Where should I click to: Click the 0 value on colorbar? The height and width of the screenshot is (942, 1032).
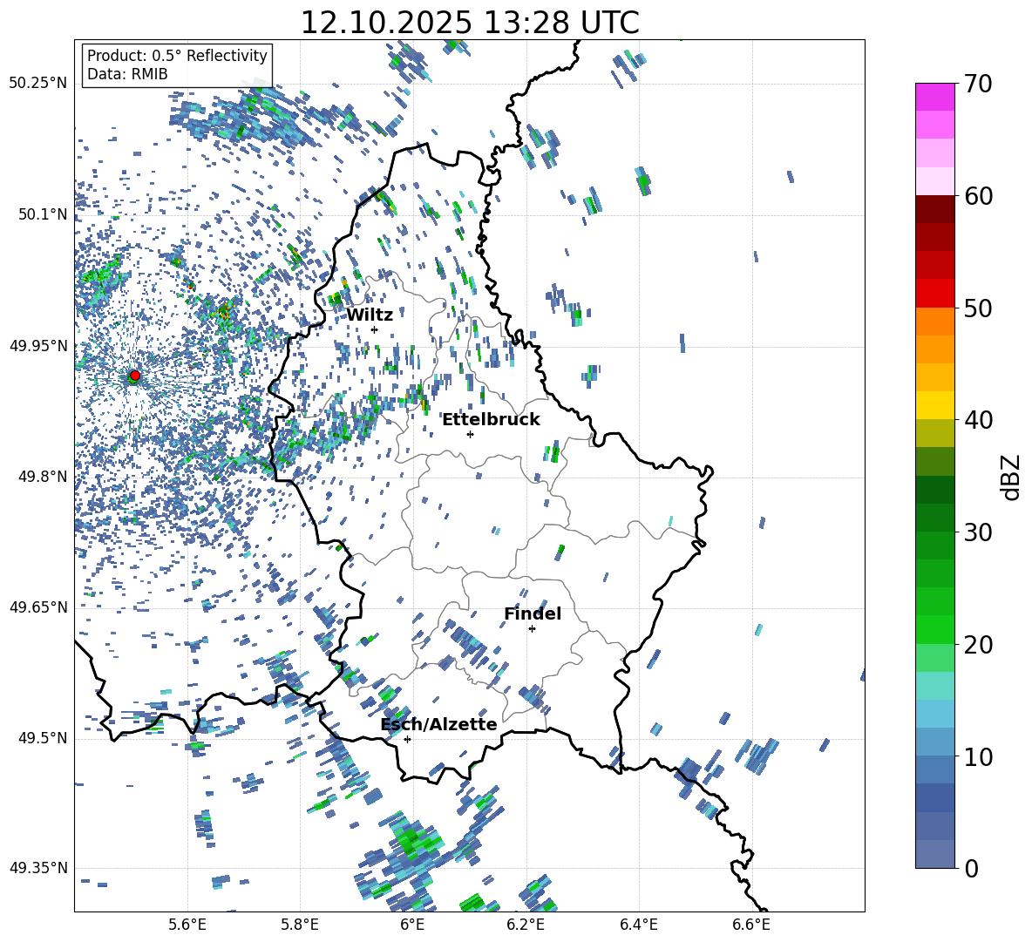point(971,868)
